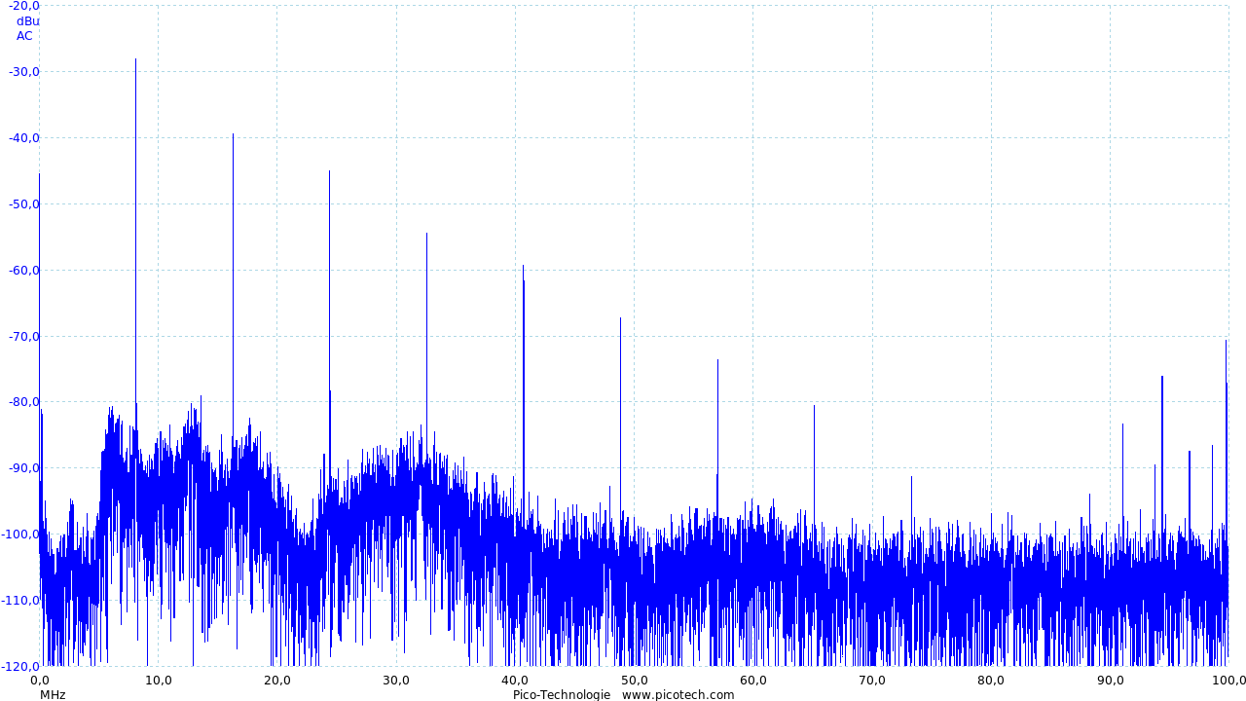The height and width of the screenshot is (701, 1246).
Task: Click the tallest spectral peak tip near 8 MHz
Action: [135, 59]
